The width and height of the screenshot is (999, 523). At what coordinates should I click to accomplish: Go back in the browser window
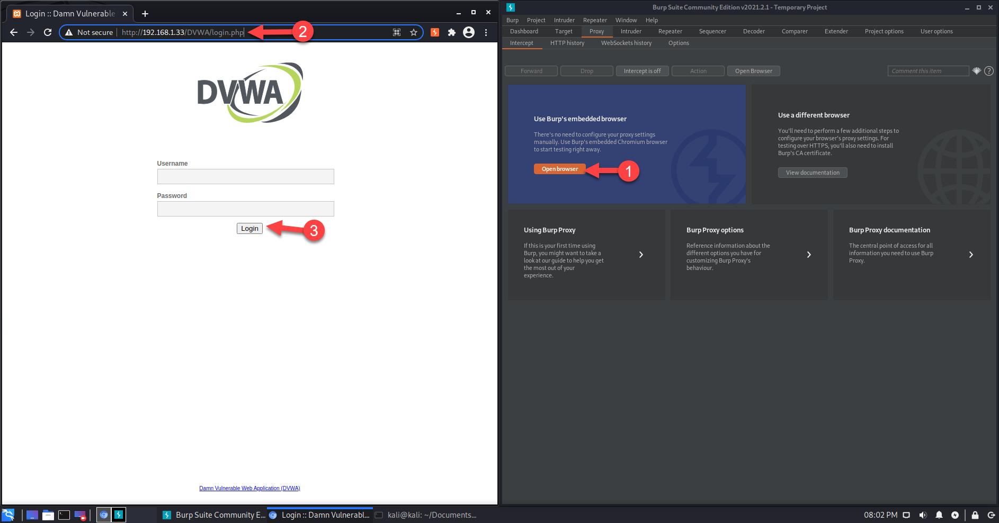(14, 32)
